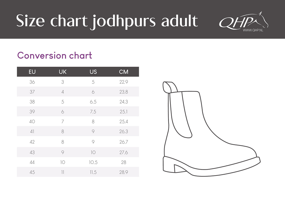Click US size 10,5 cell

point(93,162)
